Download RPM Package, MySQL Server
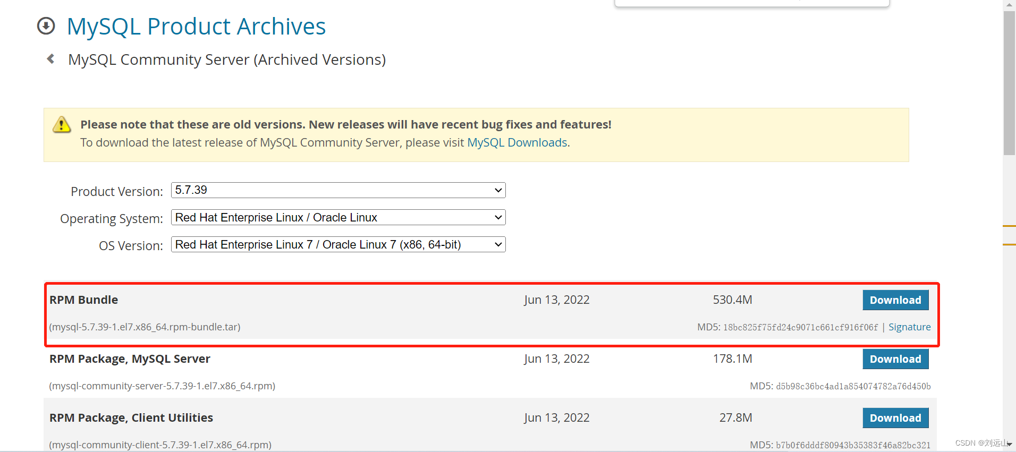 [x=895, y=359]
